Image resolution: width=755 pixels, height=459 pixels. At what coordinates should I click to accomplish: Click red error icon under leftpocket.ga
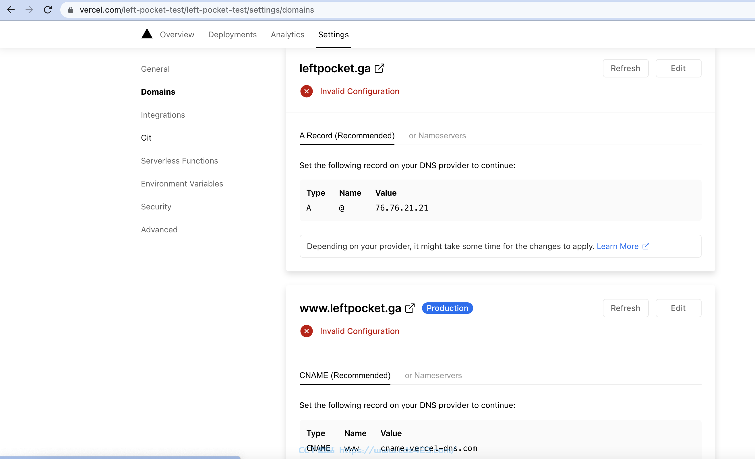(x=306, y=91)
